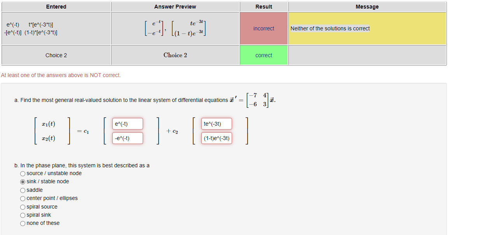
Task: Click the "Result" column header
Action: (263, 6)
